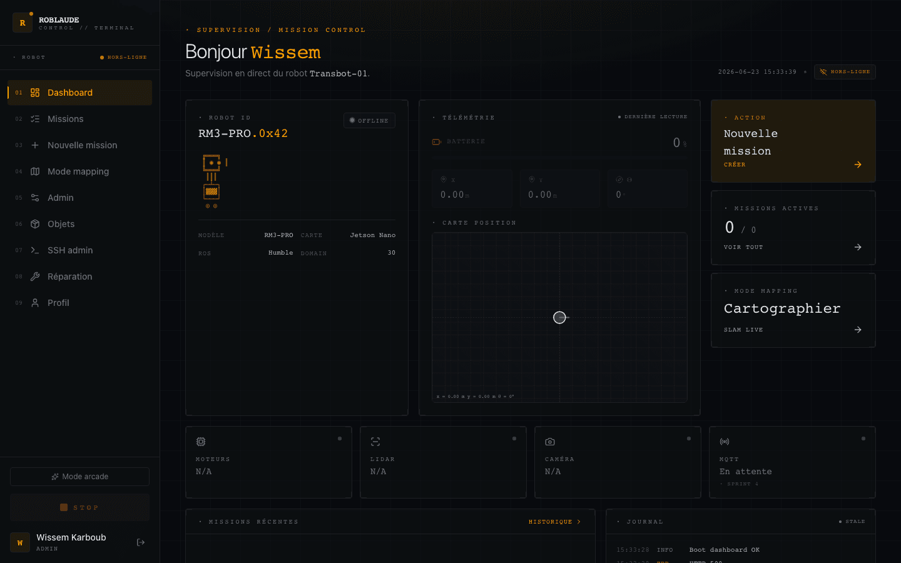Click the Lidar scan icon
The width and height of the screenshot is (901, 563).
point(375,442)
